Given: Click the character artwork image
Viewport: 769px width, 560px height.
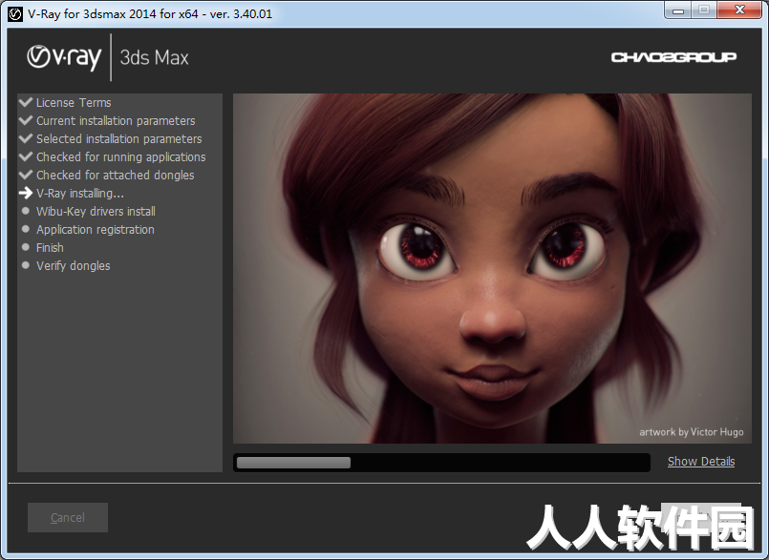Looking at the screenshot, I should [x=492, y=268].
